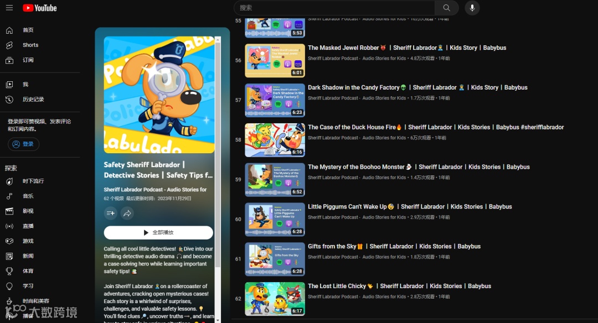Open the news icon (新闻)

tap(9, 256)
